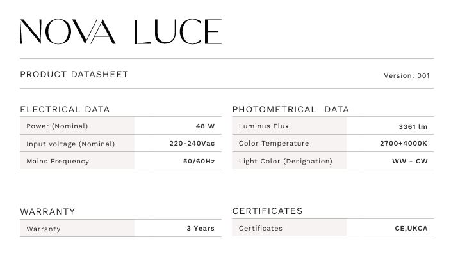Click the 3 Years warranty value
Viewport: 451px width, 265px height.
pos(201,228)
